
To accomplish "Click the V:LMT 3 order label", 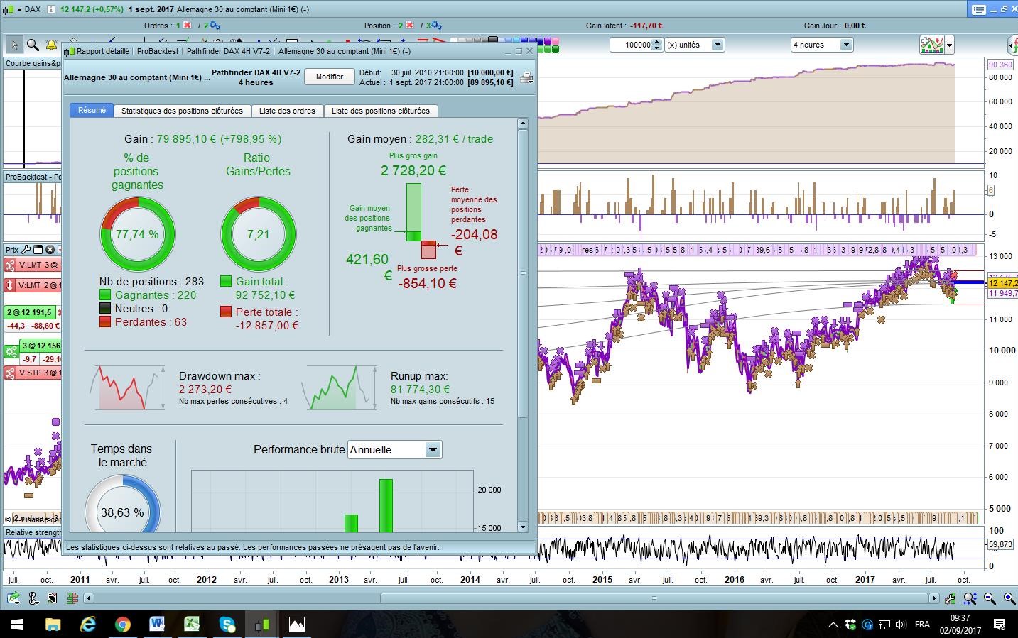I will pyautogui.click(x=39, y=265).
